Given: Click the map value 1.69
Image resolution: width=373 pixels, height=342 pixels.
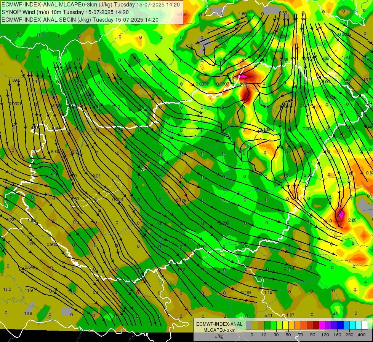Looking at the screenshot, I should [243, 14].
